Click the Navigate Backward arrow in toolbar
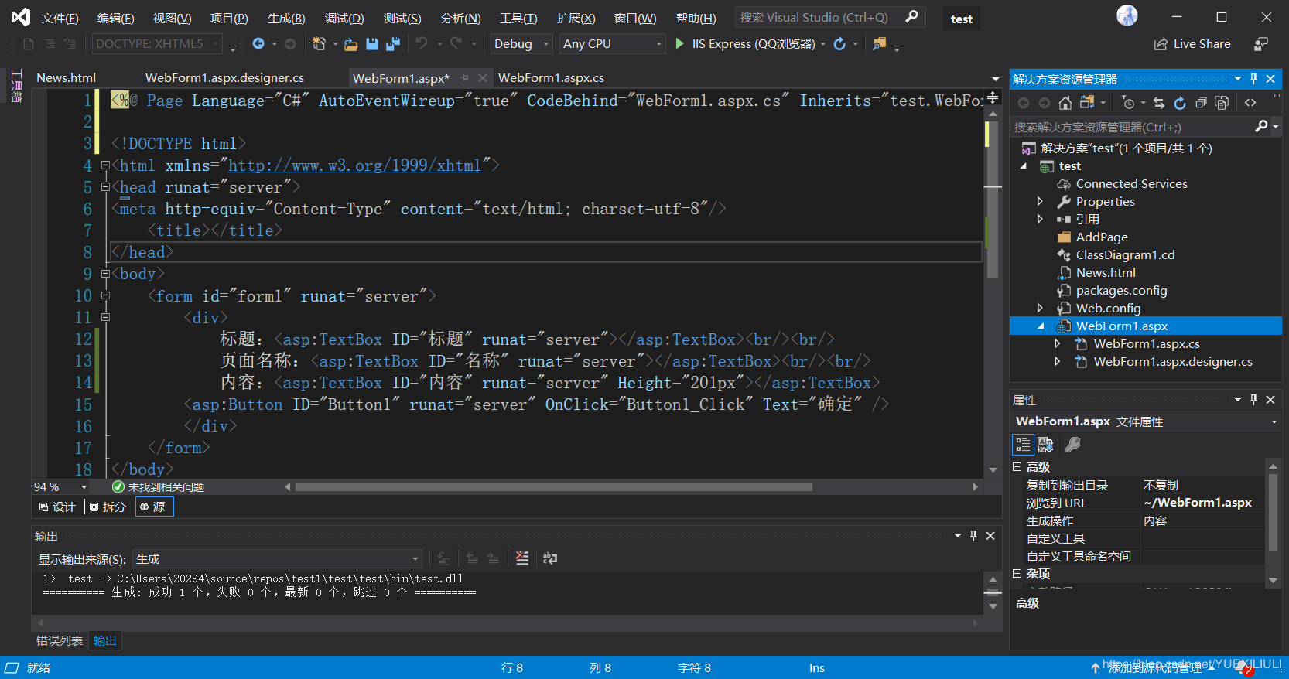Screen dimensions: 1289x679 tap(258, 44)
